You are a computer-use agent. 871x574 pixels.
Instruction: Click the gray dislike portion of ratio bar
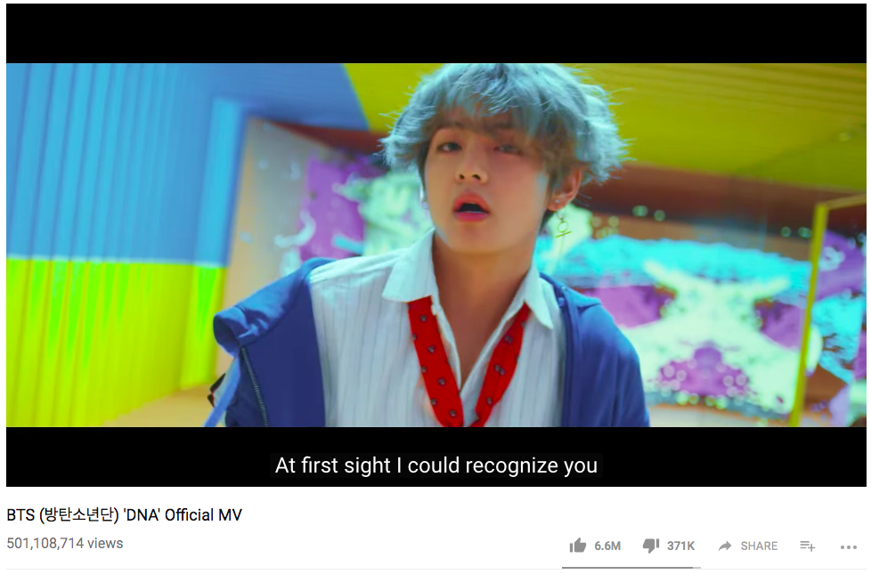click(697, 568)
